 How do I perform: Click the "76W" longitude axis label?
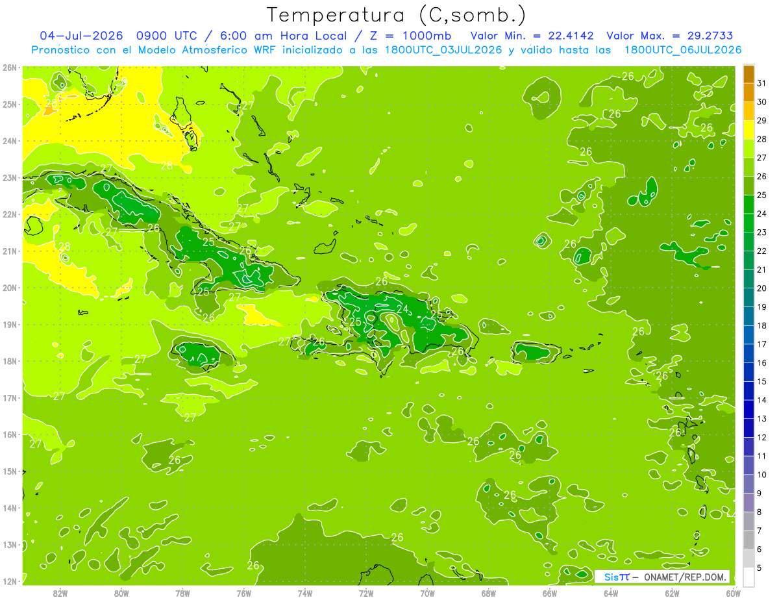[x=244, y=593]
